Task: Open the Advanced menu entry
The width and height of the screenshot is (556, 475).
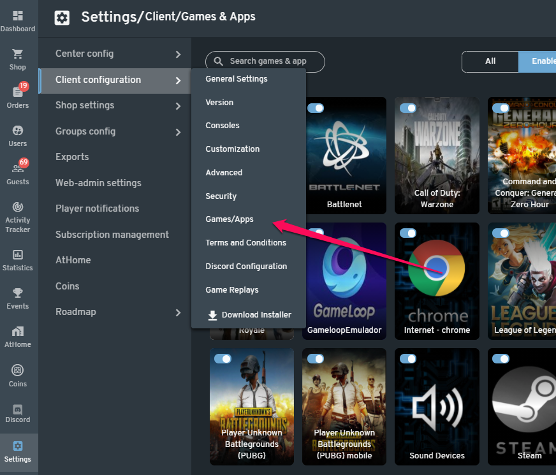Action: point(224,173)
